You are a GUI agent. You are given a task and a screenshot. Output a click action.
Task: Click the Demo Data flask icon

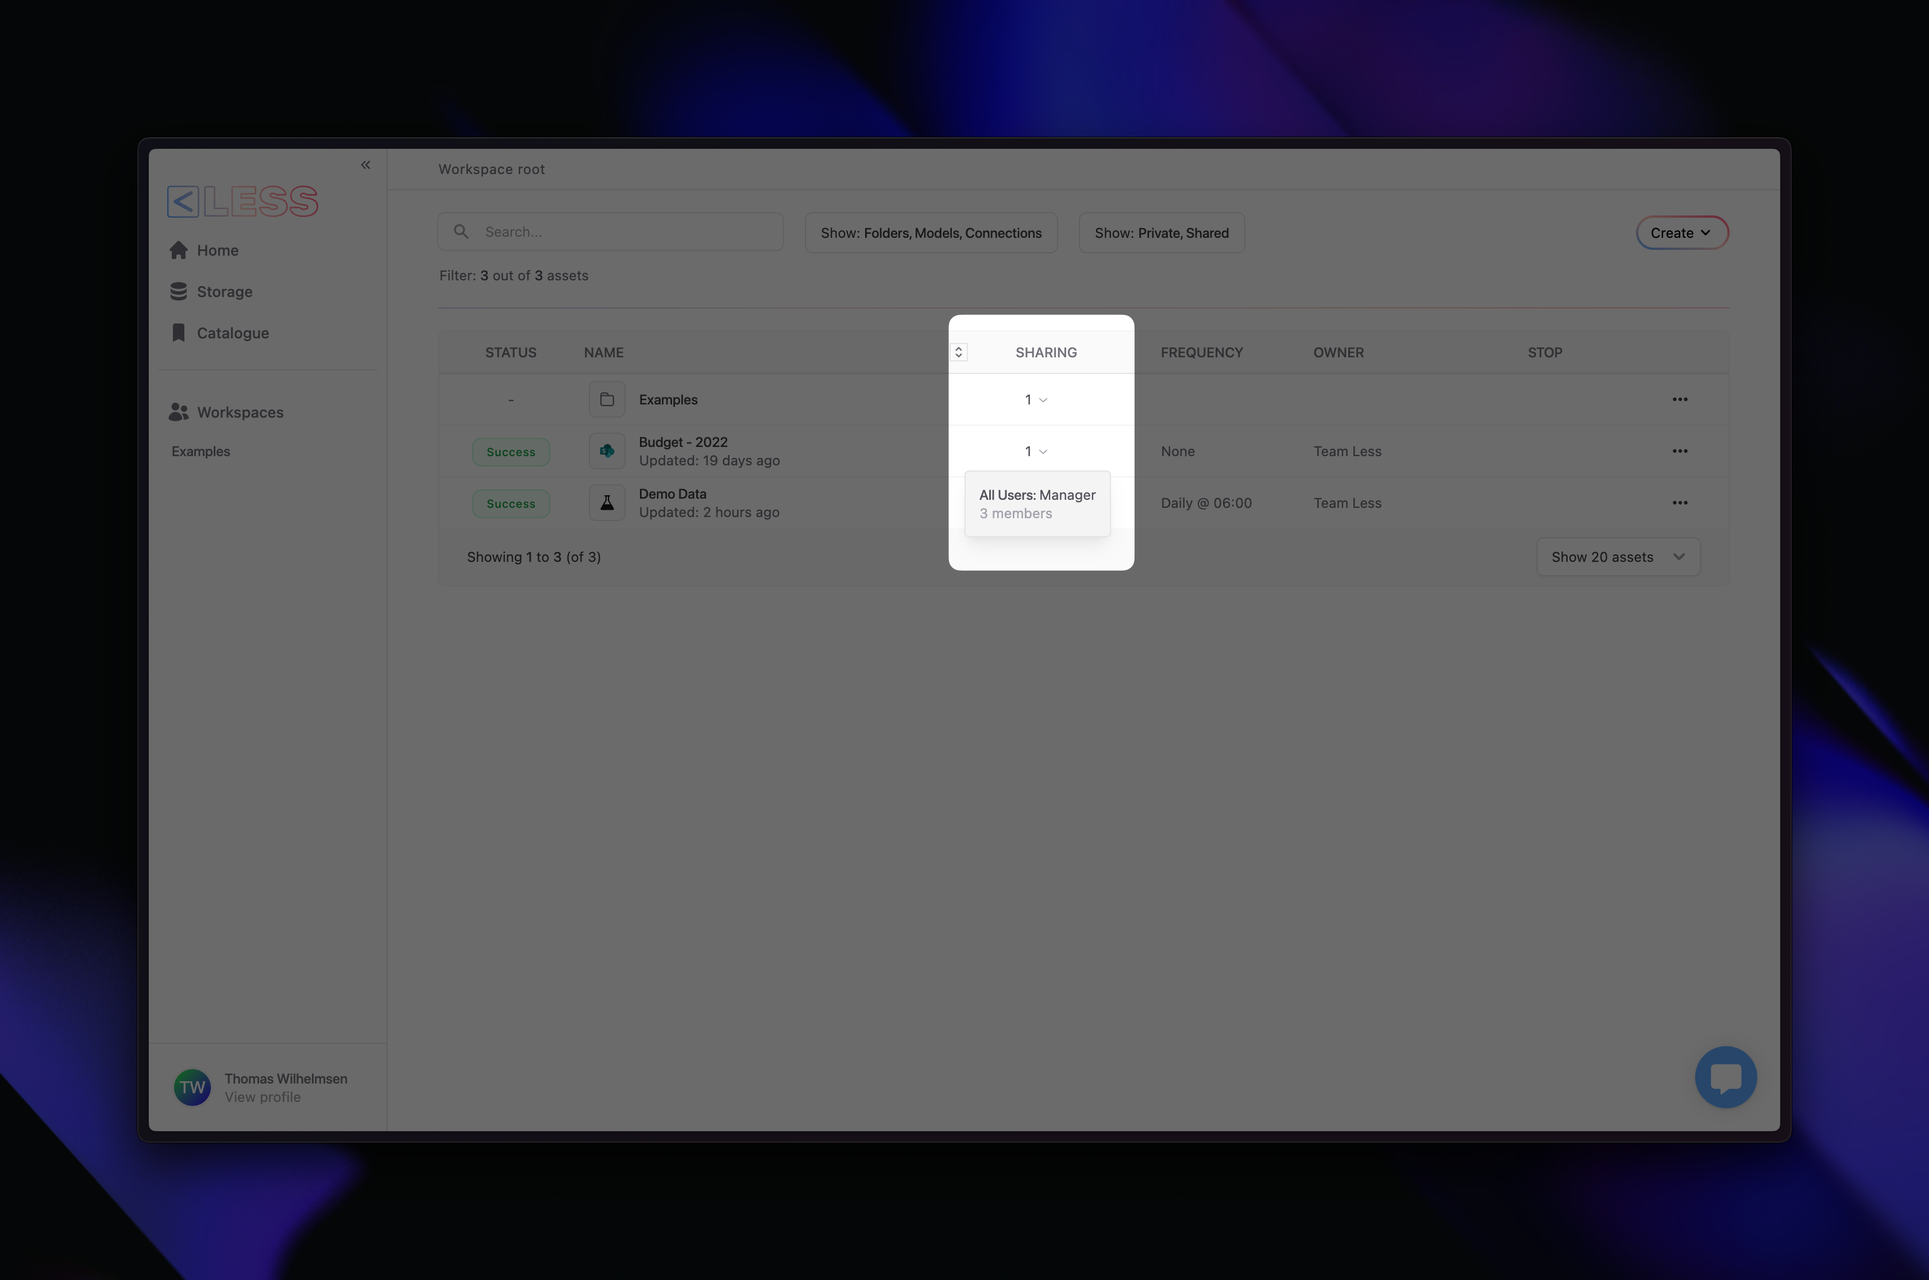[607, 503]
